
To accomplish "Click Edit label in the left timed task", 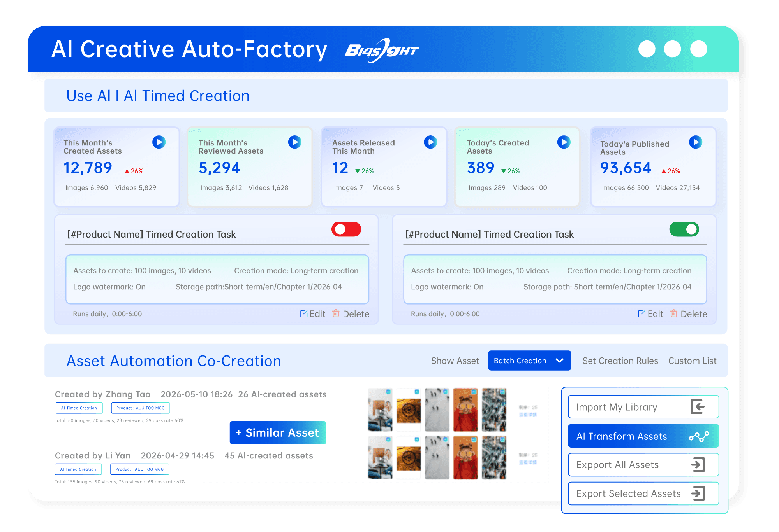I will pyautogui.click(x=317, y=314).
